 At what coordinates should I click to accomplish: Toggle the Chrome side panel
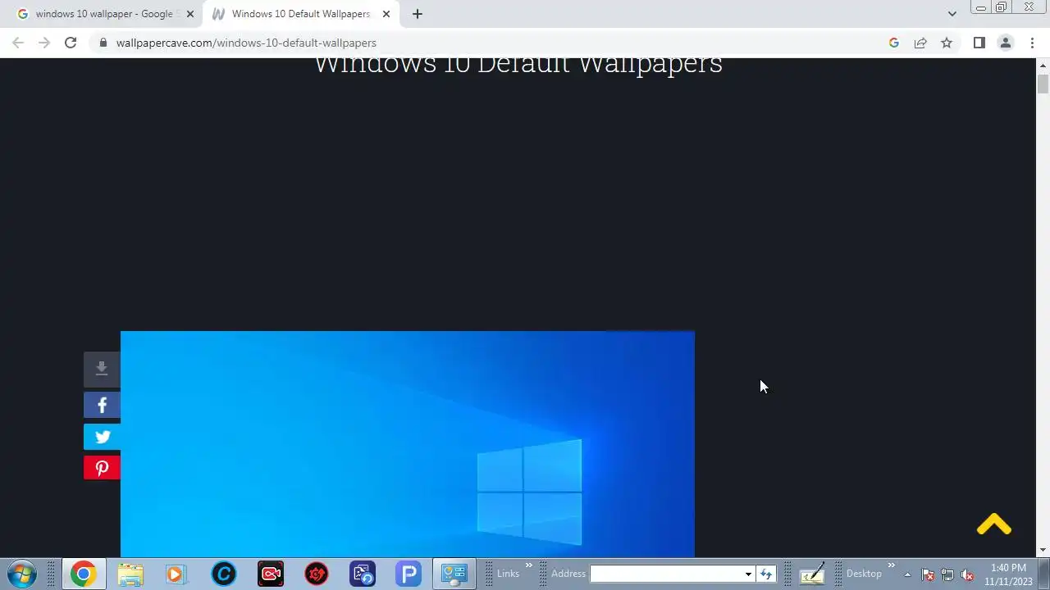pyautogui.click(x=979, y=43)
